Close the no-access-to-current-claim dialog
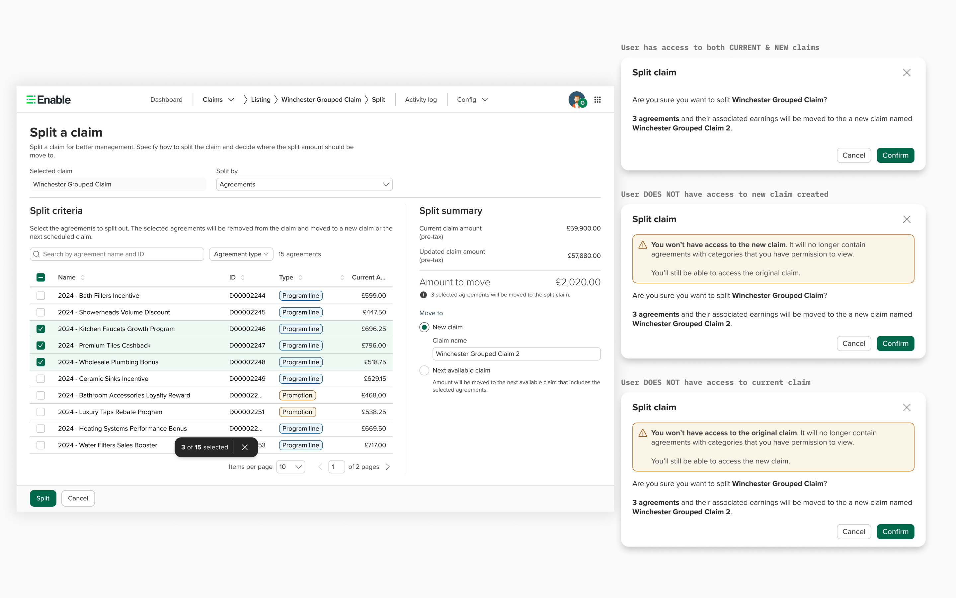The image size is (956, 598). [907, 407]
